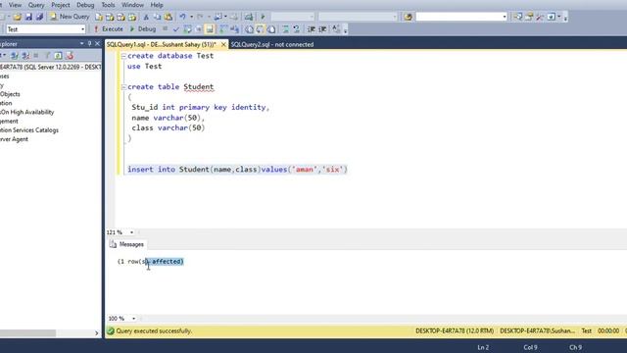Pin the Object Explorer panel
This screenshot has height=353, width=627.
pyautogui.click(x=89, y=43)
